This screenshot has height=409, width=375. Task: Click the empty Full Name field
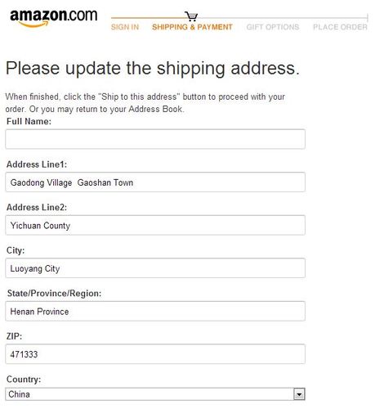155,139
